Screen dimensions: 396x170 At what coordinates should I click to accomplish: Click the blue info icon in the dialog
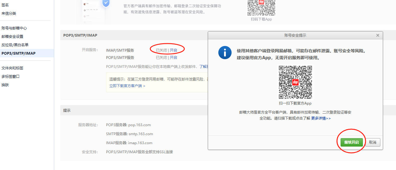pyautogui.click(x=225, y=53)
